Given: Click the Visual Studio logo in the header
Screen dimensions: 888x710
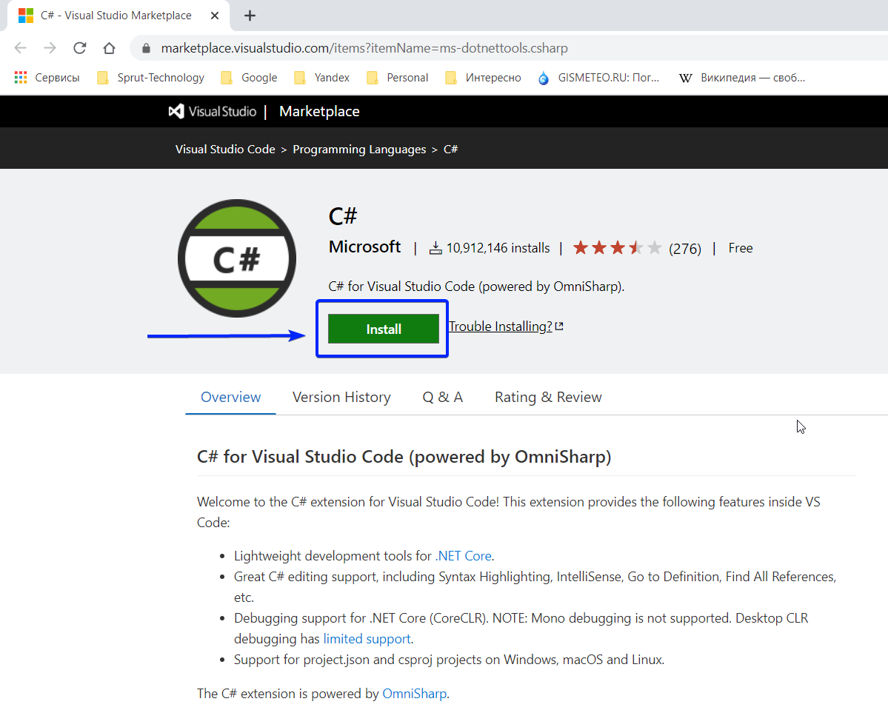Looking at the screenshot, I should [x=176, y=111].
